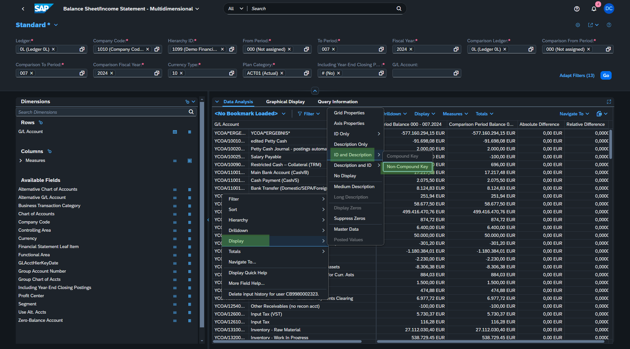Open notifications bell
The width and height of the screenshot is (630, 349).
coord(594,9)
